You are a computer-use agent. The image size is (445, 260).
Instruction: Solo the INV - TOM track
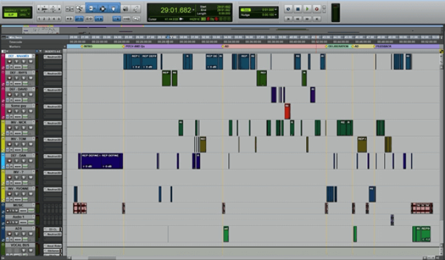coord(24,144)
